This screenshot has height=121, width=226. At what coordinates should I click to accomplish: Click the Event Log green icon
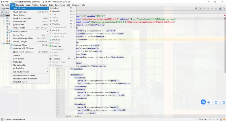(51, 46)
